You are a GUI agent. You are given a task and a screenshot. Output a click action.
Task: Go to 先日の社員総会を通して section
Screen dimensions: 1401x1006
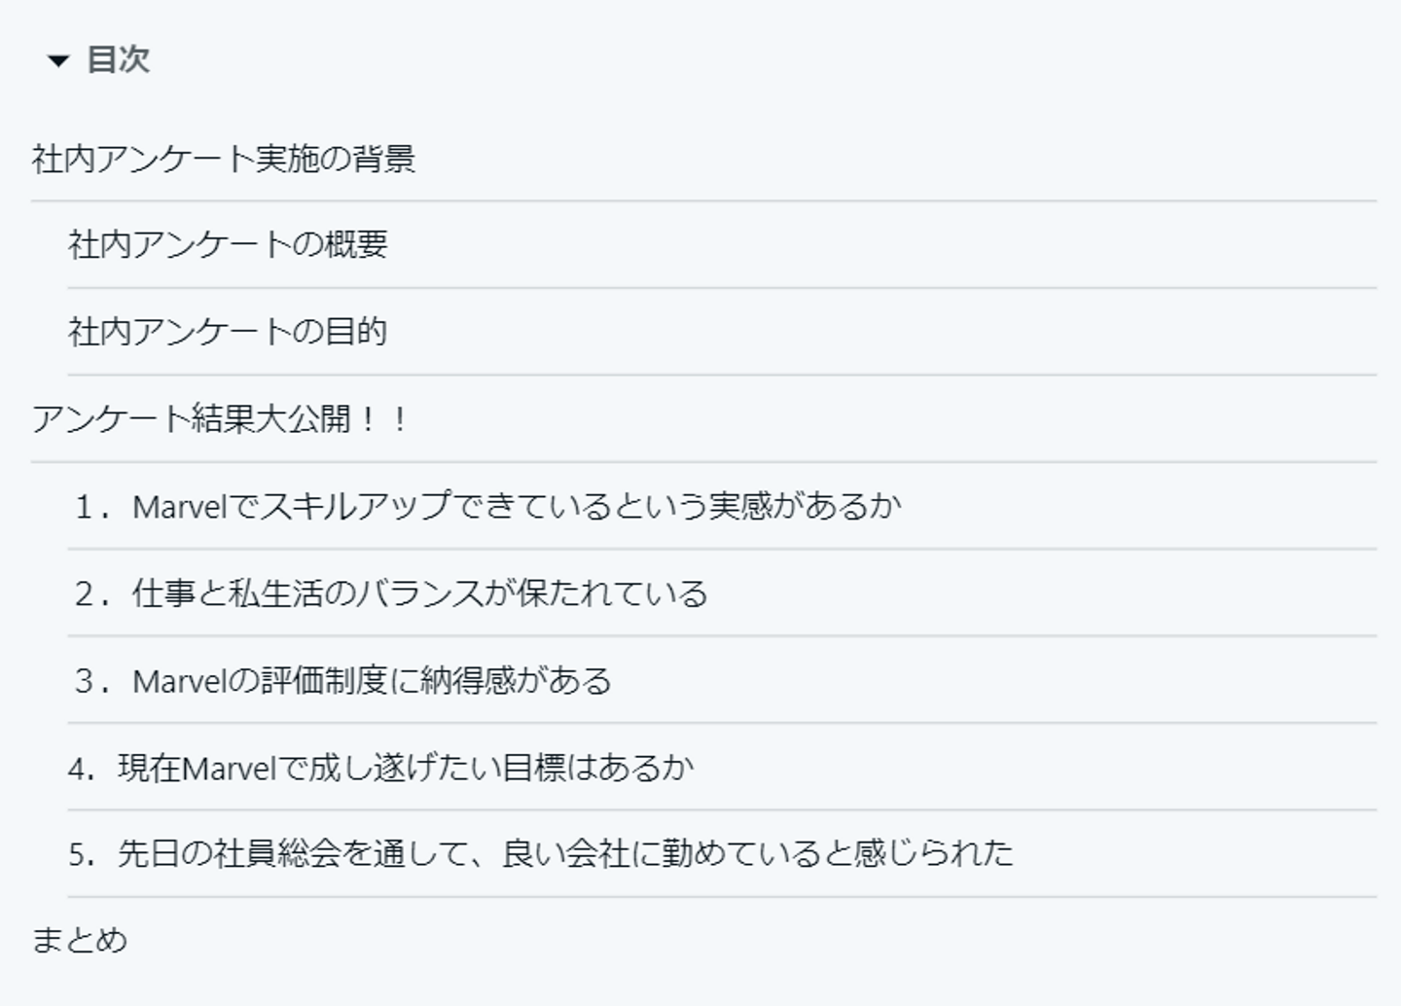click(564, 854)
